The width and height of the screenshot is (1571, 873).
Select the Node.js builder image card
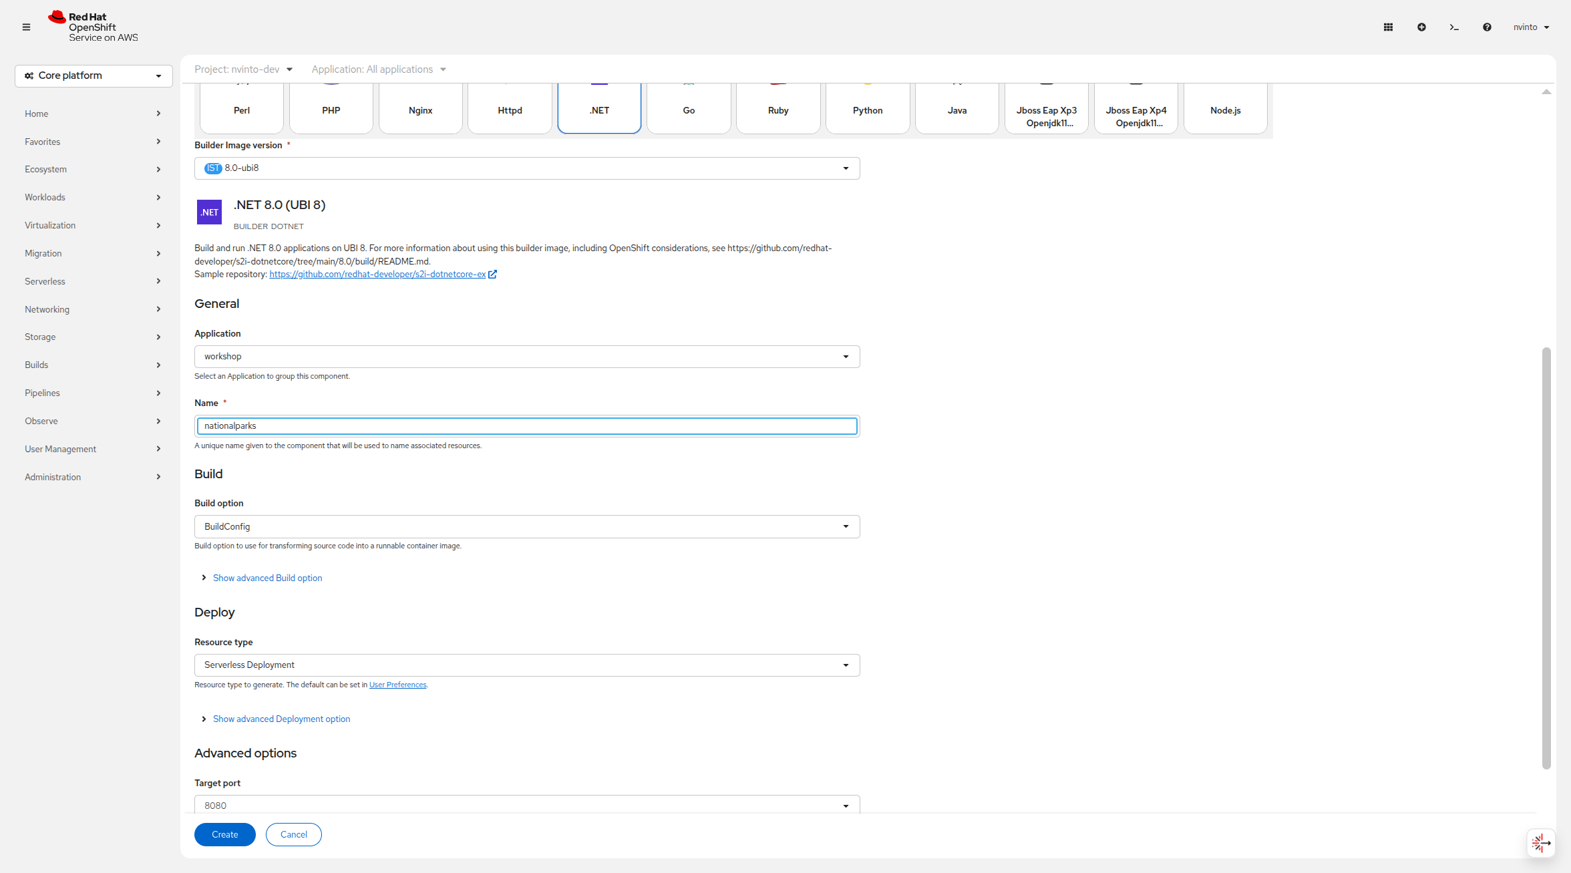1226,109
